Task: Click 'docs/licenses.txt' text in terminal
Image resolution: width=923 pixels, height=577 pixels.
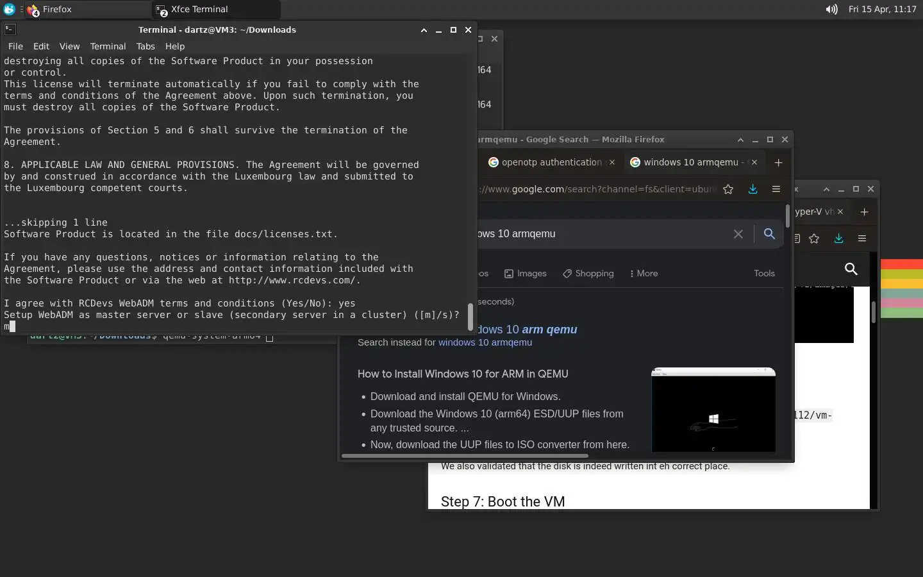Action: [x=283, y=234]
